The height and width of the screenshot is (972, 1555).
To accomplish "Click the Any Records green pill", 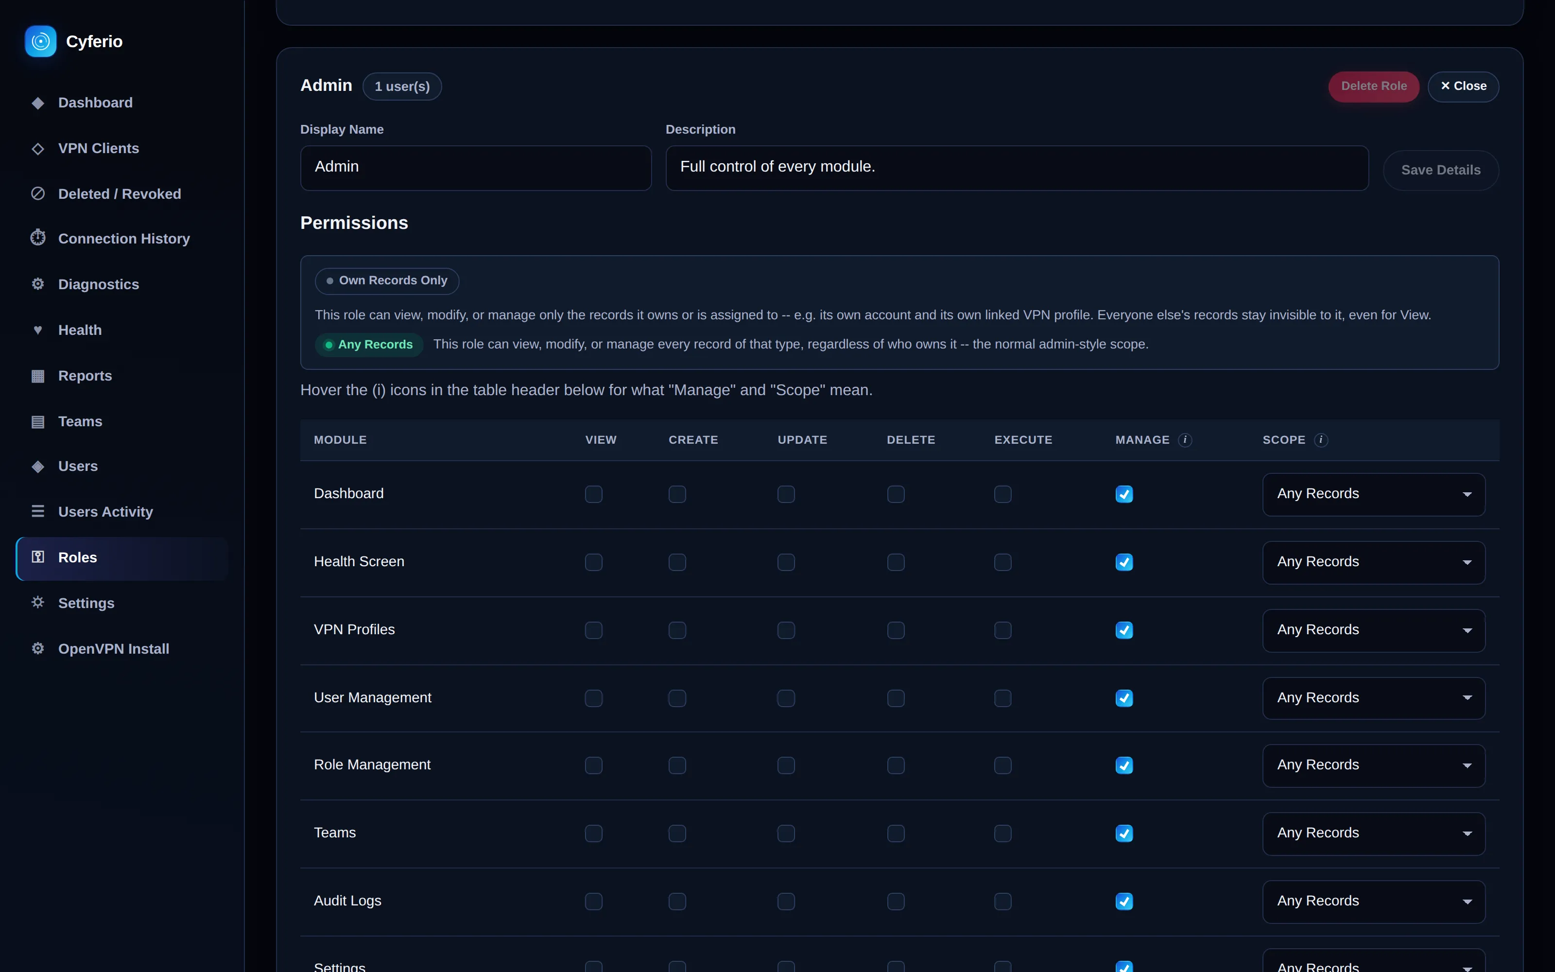I will pyautogui.click(x=369, y=345).
